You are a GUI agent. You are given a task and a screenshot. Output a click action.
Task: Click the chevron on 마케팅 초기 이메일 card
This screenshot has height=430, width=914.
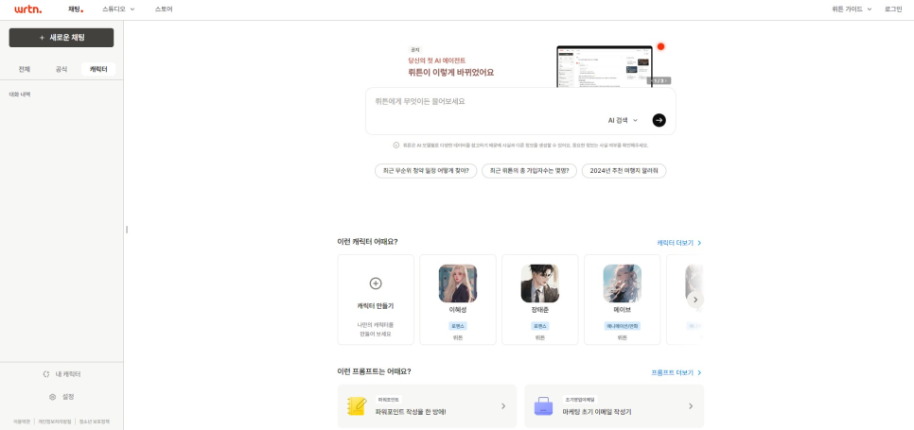coord(691,406)
